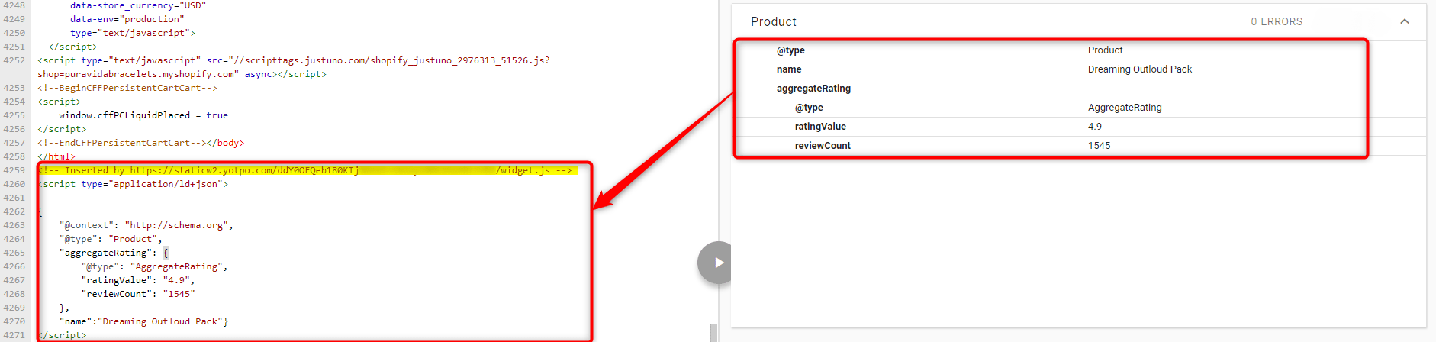The width and height of the screenshot is (1436, 342).
Task: Click line number 4271 in gutter
Action: 14,335
